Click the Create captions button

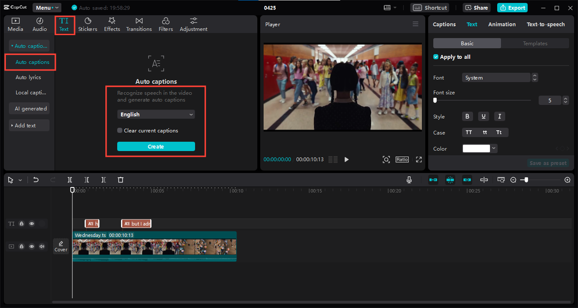click(x=156, y=146)
